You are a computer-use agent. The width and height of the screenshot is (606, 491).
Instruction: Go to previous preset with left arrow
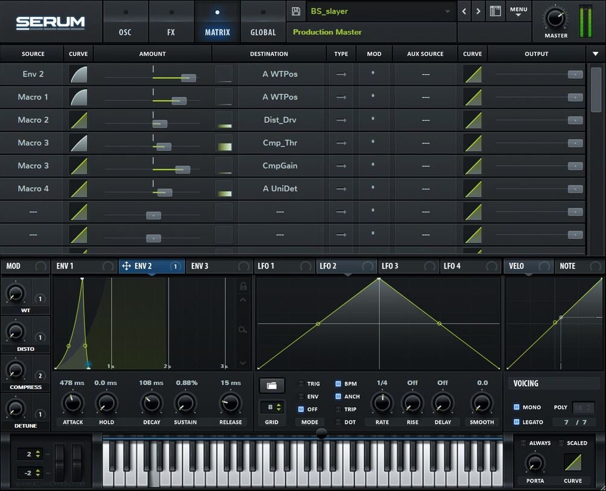(x=464, y=11)
